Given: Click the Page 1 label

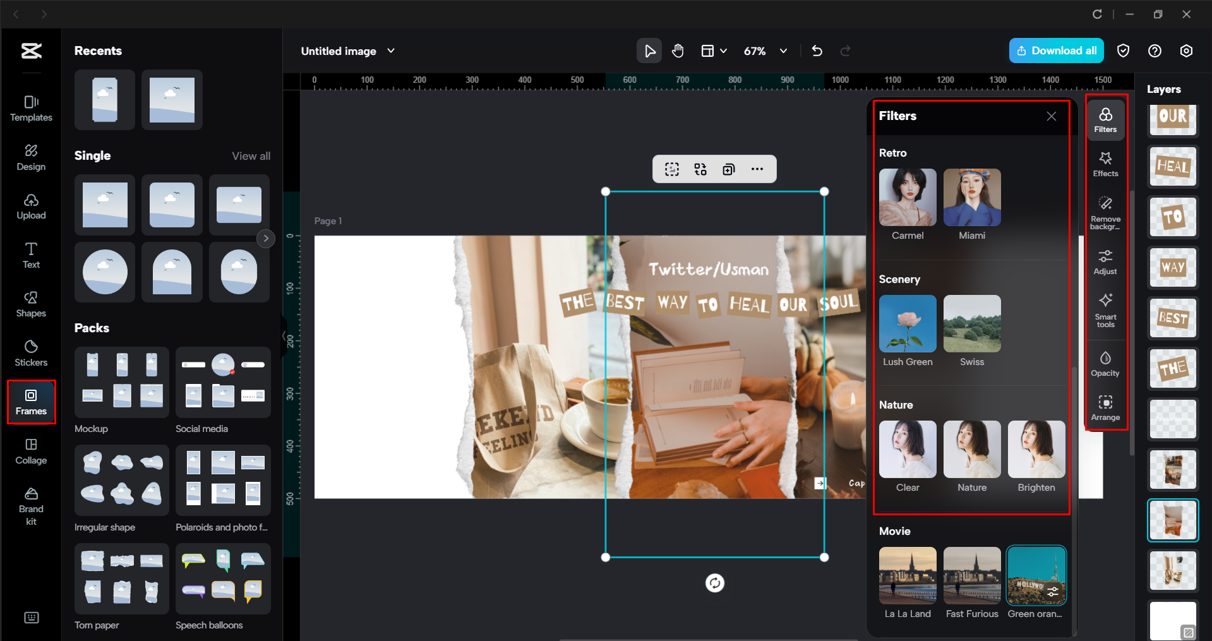Looking at the screenshot, I should (328, 221).
